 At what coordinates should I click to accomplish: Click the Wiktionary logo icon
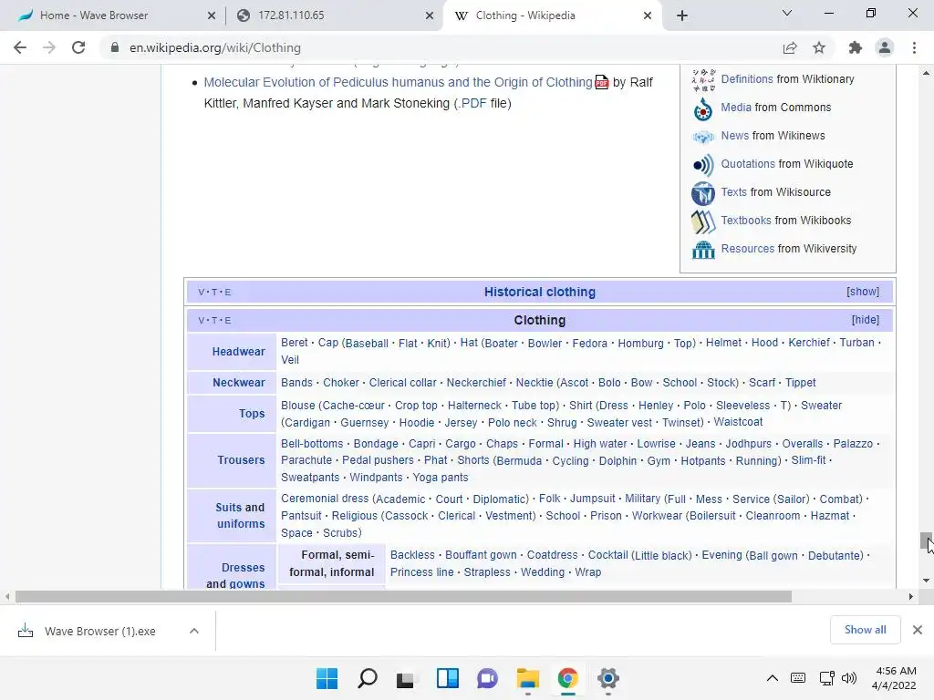703,79
